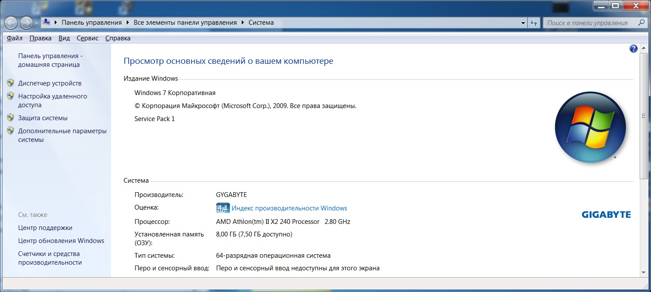Click the scrollbar down arrow
Screen dimensions: 651x292
coord(644,272)
